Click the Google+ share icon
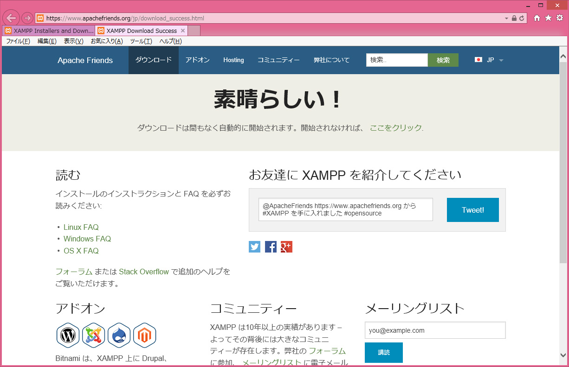 286,247
